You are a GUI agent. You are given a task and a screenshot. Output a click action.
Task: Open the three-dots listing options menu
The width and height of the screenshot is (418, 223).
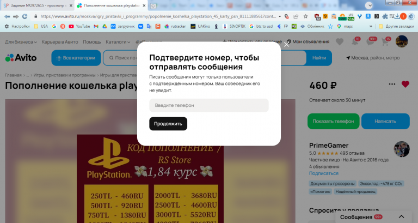(x=392, y=84)
